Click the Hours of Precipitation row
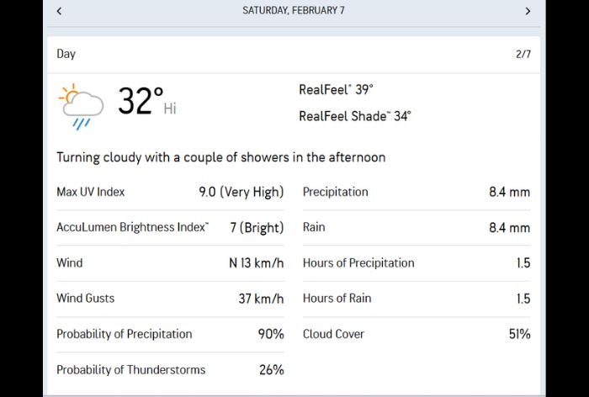This screenshot has width=589, height=397. [416, 263]
